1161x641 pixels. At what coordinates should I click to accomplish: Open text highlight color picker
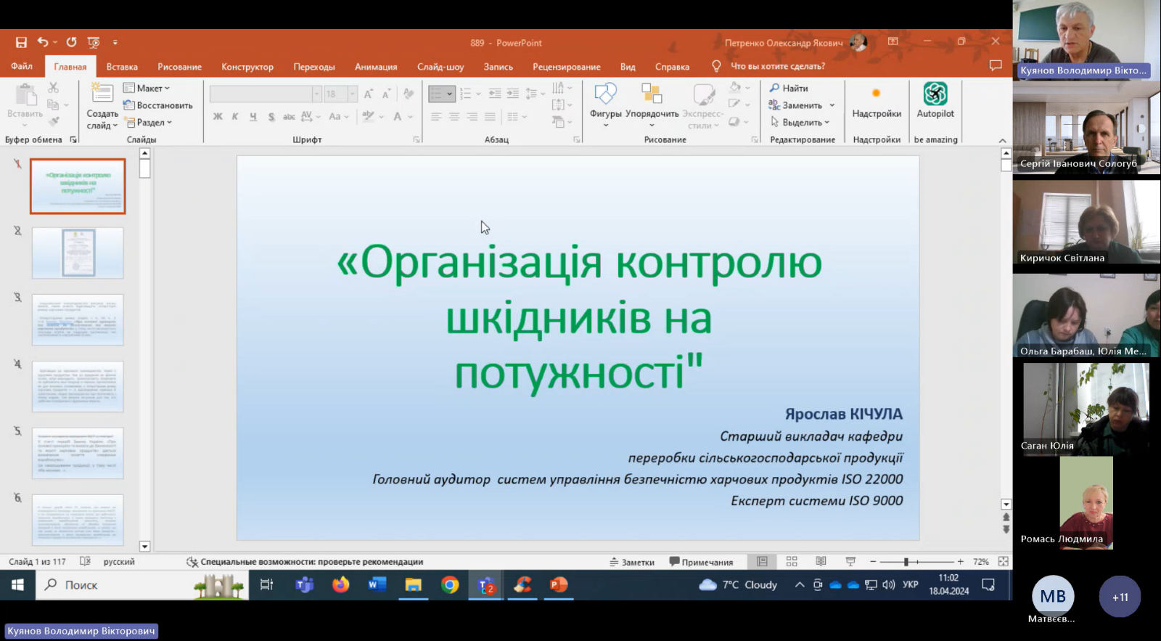[x=369, y=116]
